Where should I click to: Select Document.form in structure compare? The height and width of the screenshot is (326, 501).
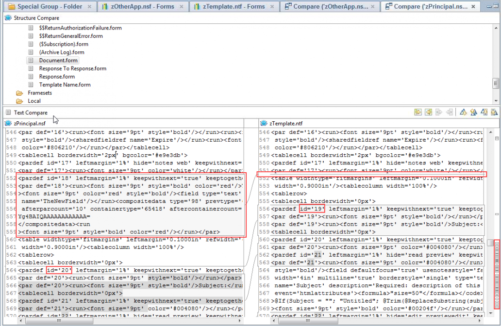[x=58, y=60]
